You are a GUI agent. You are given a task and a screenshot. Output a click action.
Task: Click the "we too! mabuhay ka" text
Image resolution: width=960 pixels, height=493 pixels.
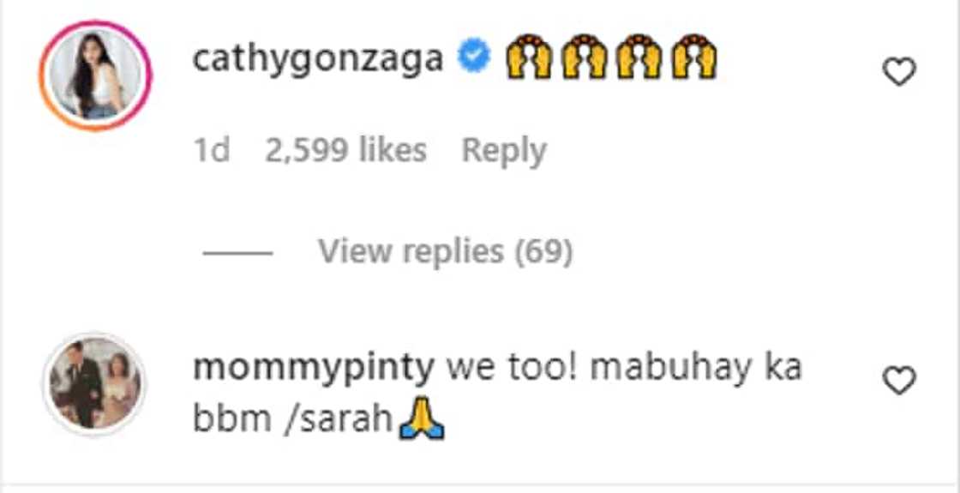[625, 369]
